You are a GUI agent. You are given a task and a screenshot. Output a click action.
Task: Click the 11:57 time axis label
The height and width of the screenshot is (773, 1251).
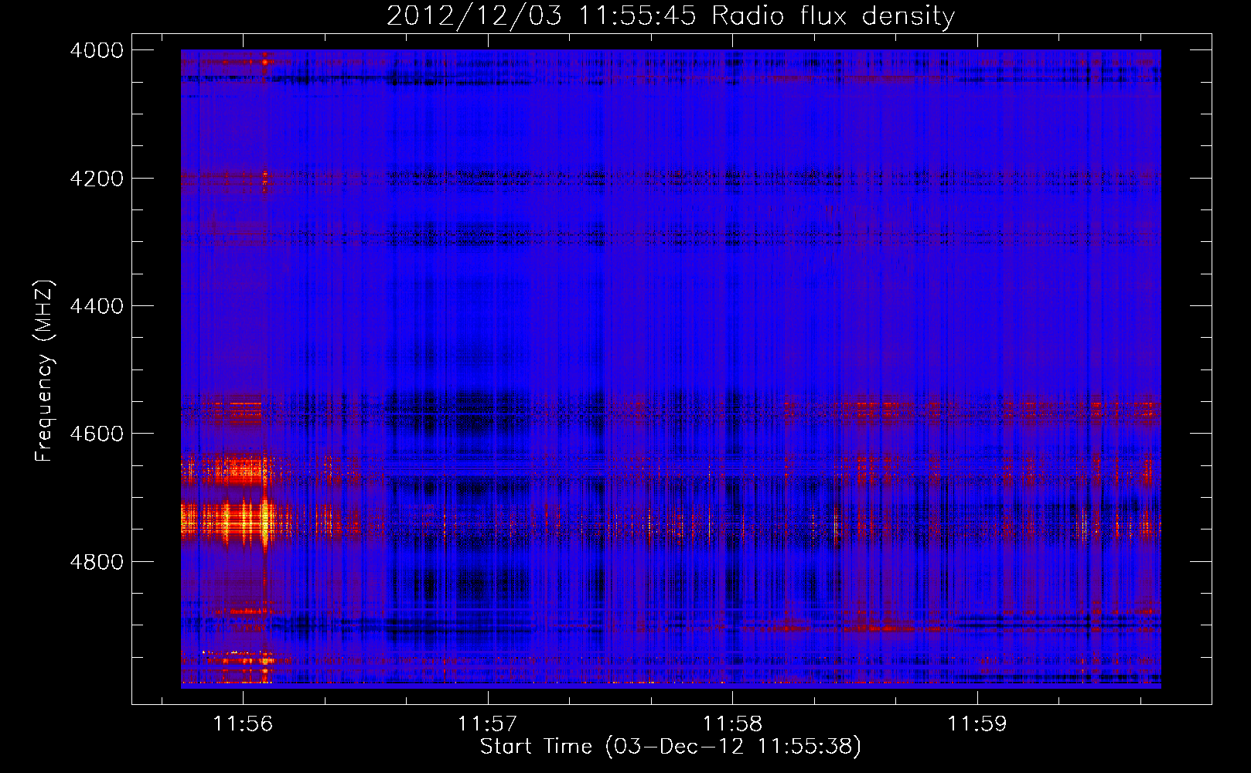pos(488,724)
